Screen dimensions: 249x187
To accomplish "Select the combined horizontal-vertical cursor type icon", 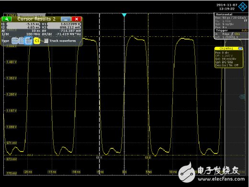I will pos(28,41).
